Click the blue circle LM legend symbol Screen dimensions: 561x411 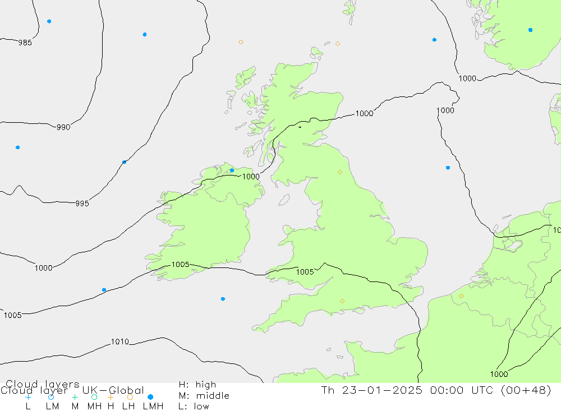(x=51, y=397)
